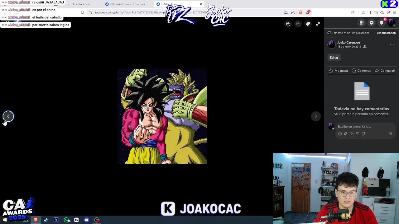This screenshot has width=399, height=224.
Task: Share this page from address bar
Action: coord(293,12)
